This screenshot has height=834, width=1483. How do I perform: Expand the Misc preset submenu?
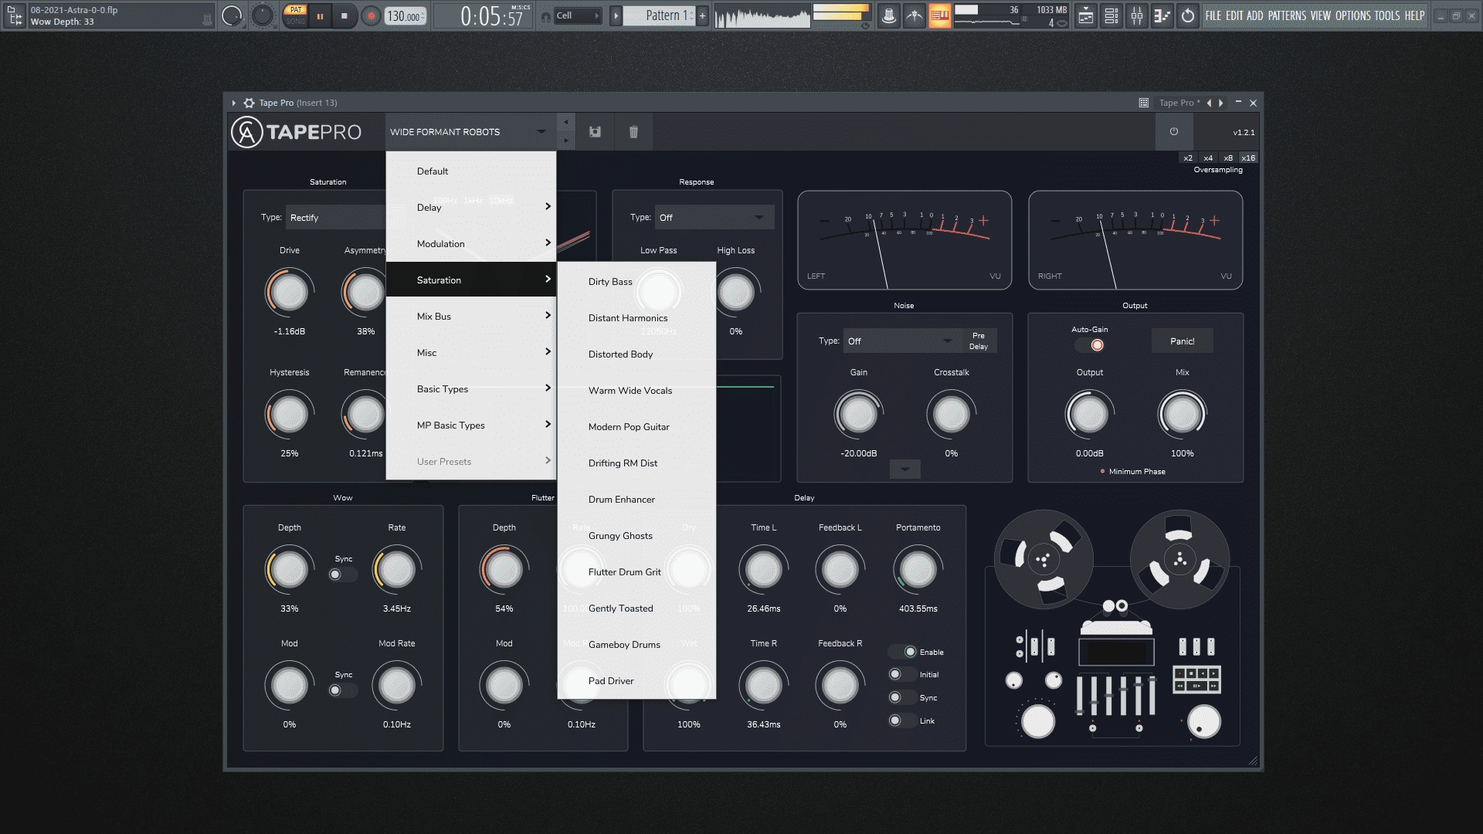[471, 352]
